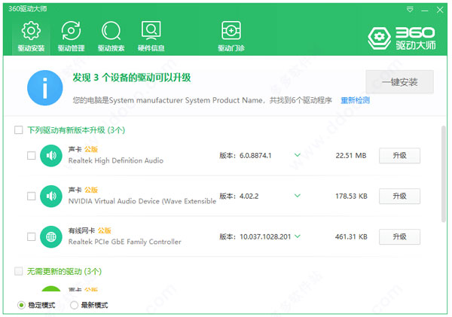The image size is (452, 317).
Task: Upgrade the Realtek High Definition Audio driver
Action: tap(399, 156)
